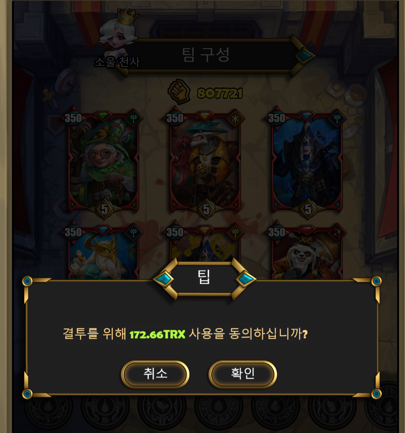Click the 172.66TRX amount text
Viewport: 405px width, 433px height.
point(157,334)
